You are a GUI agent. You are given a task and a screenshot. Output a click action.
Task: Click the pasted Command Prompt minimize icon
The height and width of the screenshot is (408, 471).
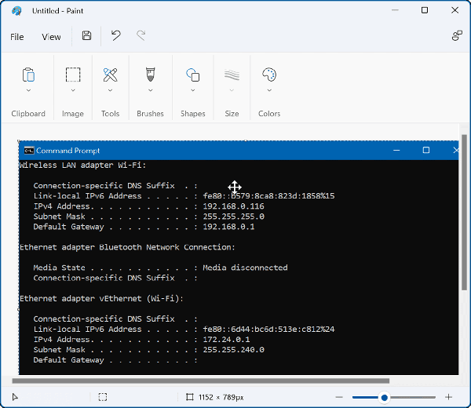click(x=396, y=150)
